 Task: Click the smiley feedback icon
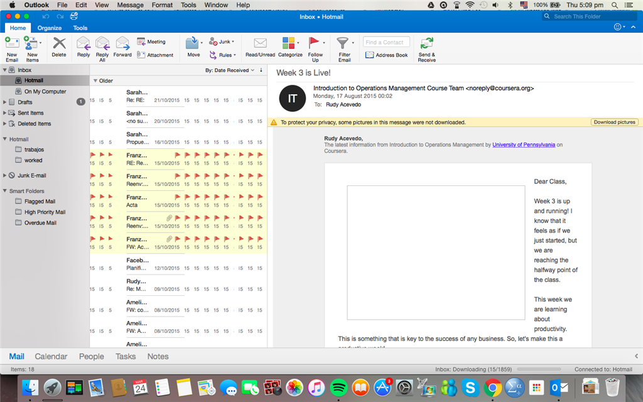(x=618, y=27)
